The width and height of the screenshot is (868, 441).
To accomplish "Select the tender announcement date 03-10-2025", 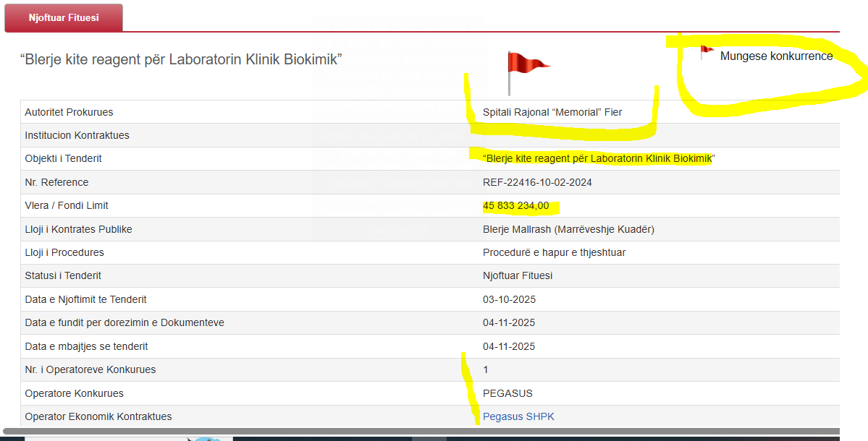I will point(509,299).
